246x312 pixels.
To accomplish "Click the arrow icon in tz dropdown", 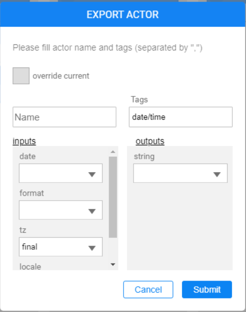I will (92, 248).
